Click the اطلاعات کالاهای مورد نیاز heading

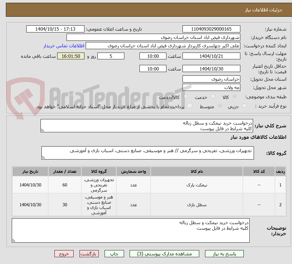coord(258,137)
